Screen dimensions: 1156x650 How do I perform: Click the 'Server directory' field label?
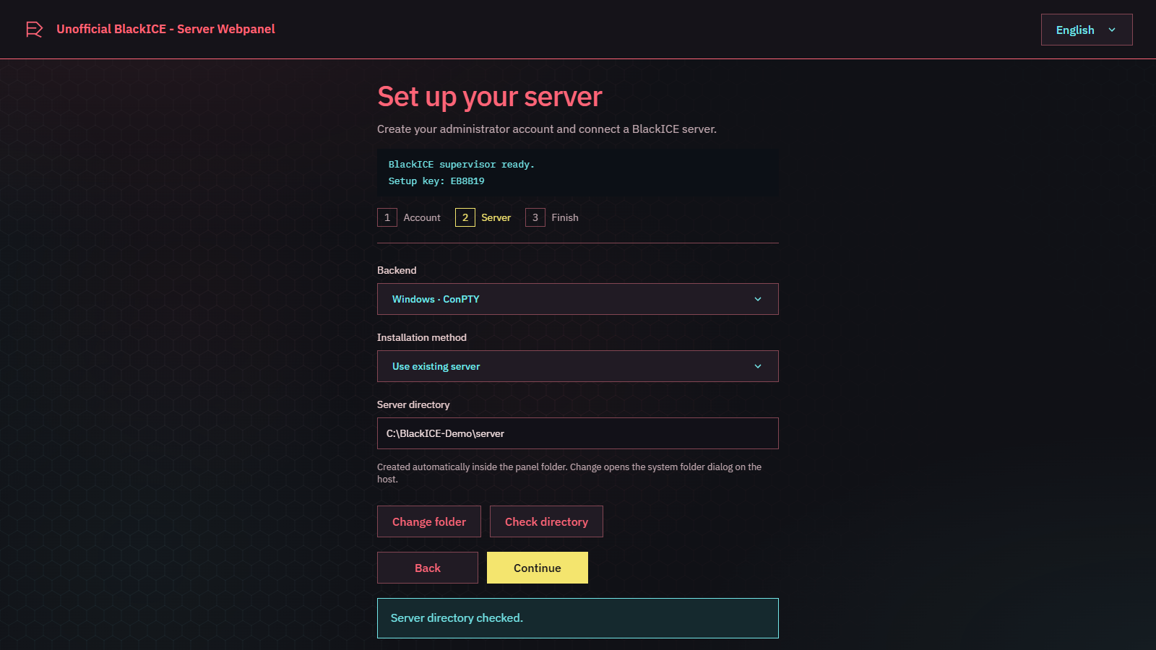pos(413,404)
